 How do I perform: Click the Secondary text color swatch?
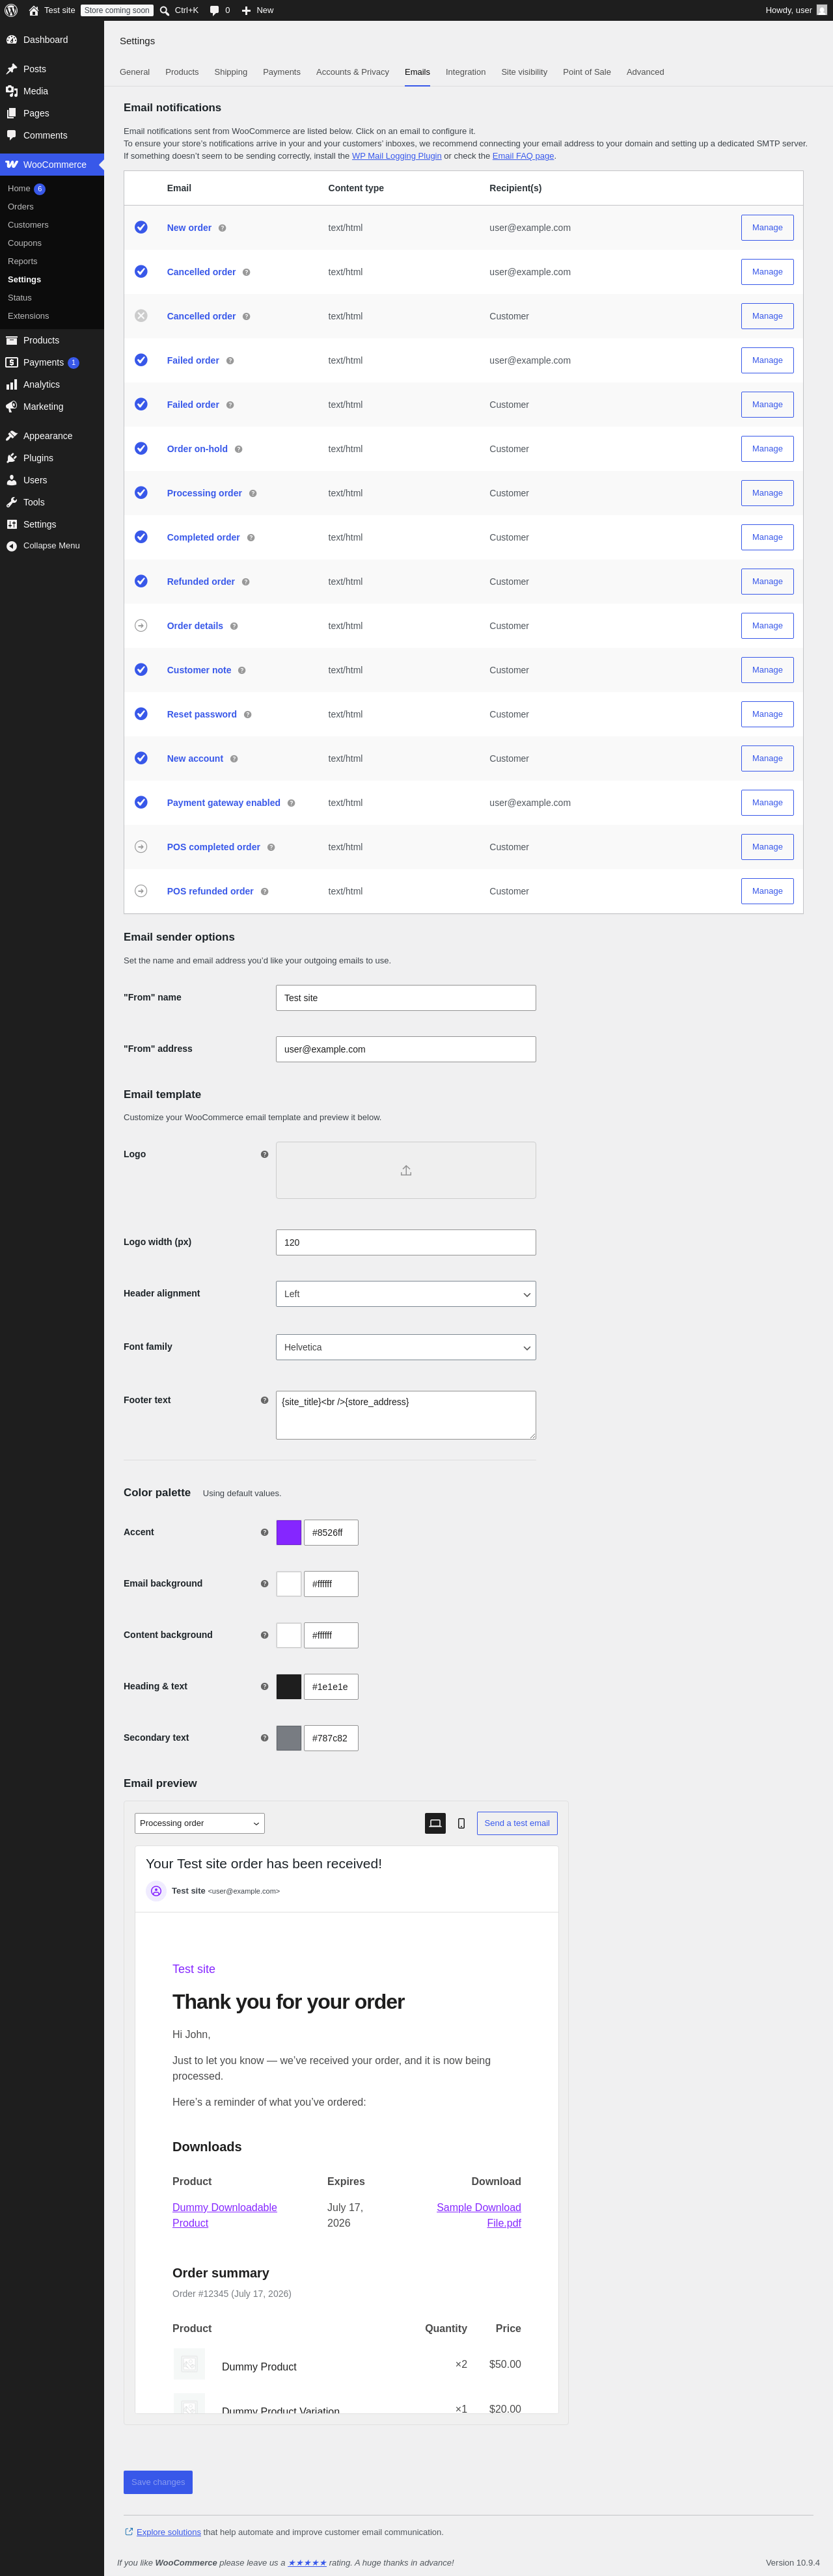(289, 1738)
